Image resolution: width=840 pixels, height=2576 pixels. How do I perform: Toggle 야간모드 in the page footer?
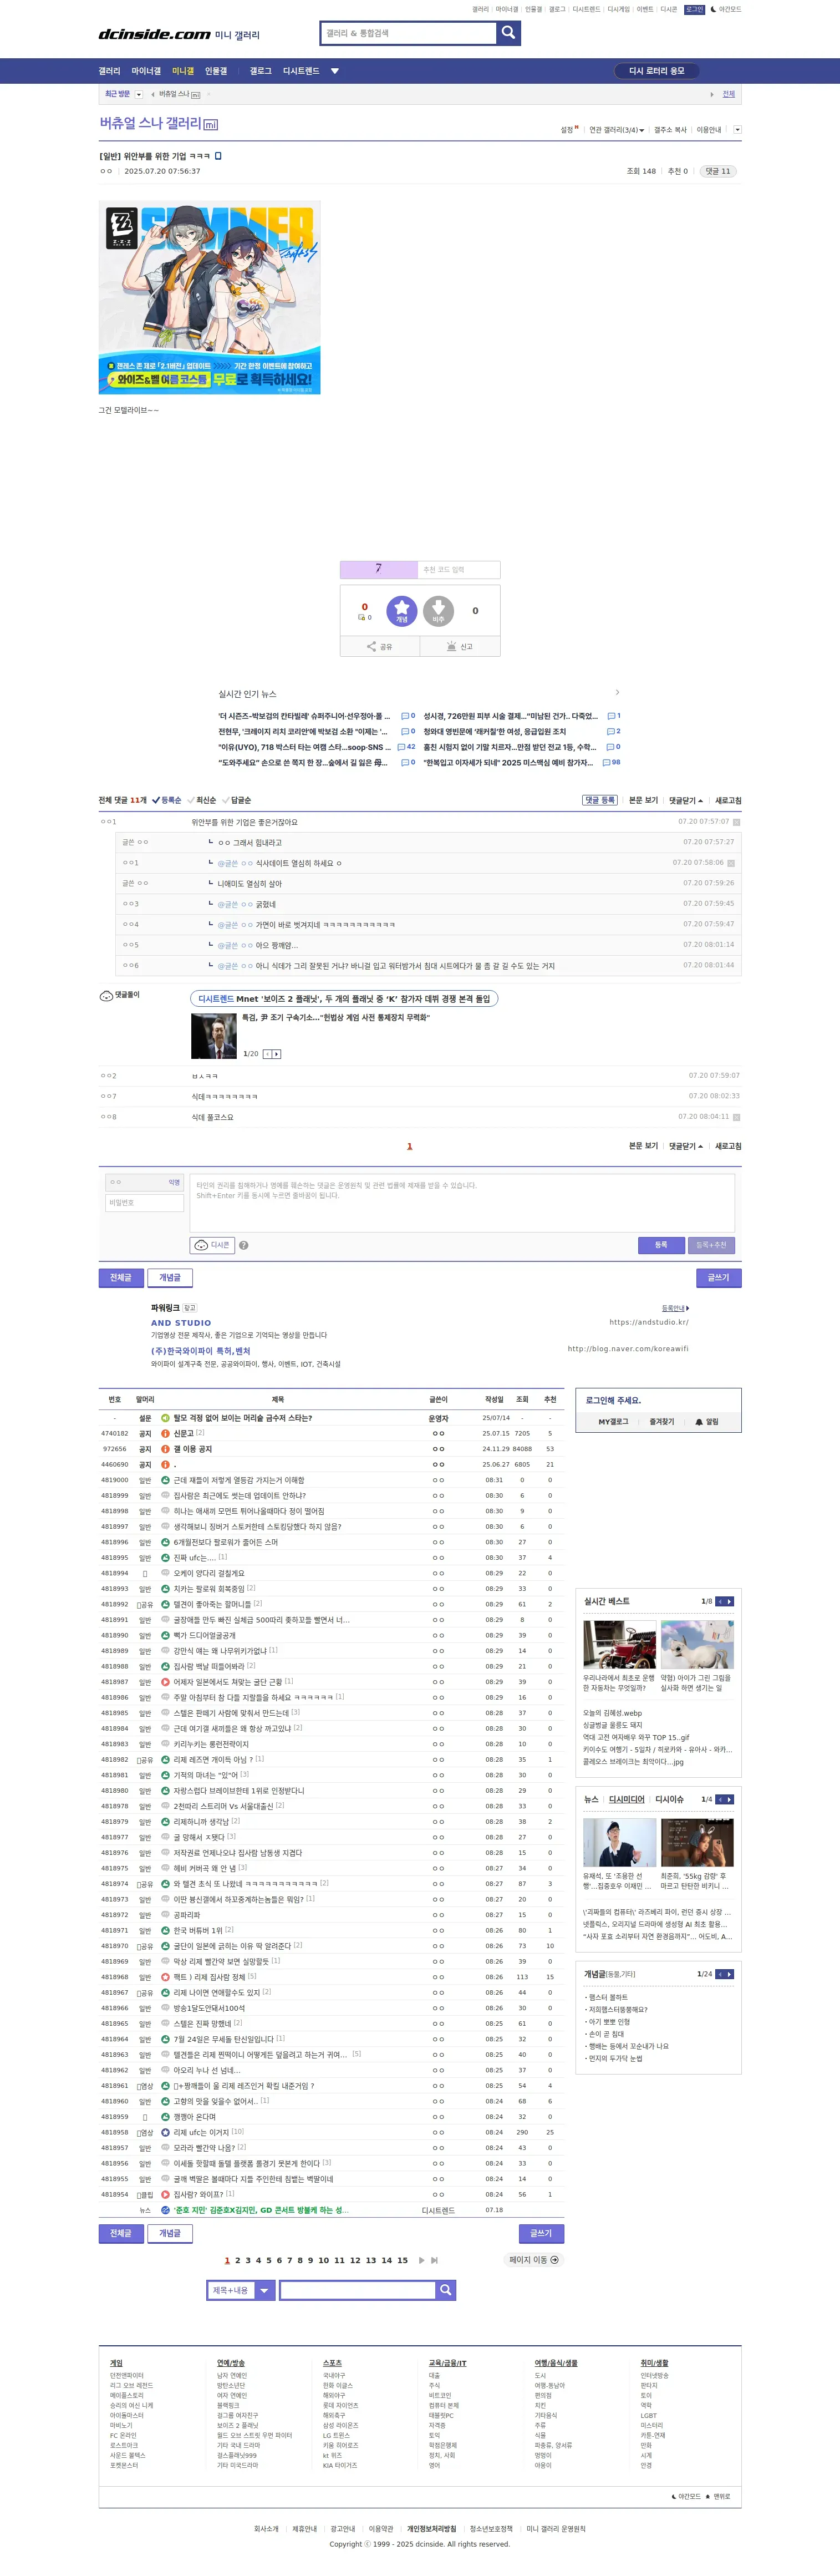686,2496
